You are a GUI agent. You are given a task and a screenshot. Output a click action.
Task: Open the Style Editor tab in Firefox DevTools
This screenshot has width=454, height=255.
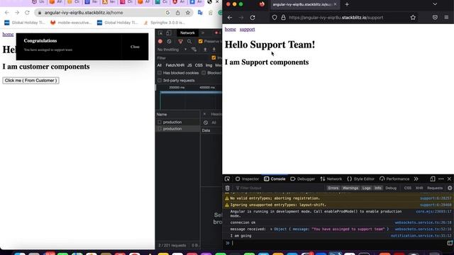click(x=361, y=179)
